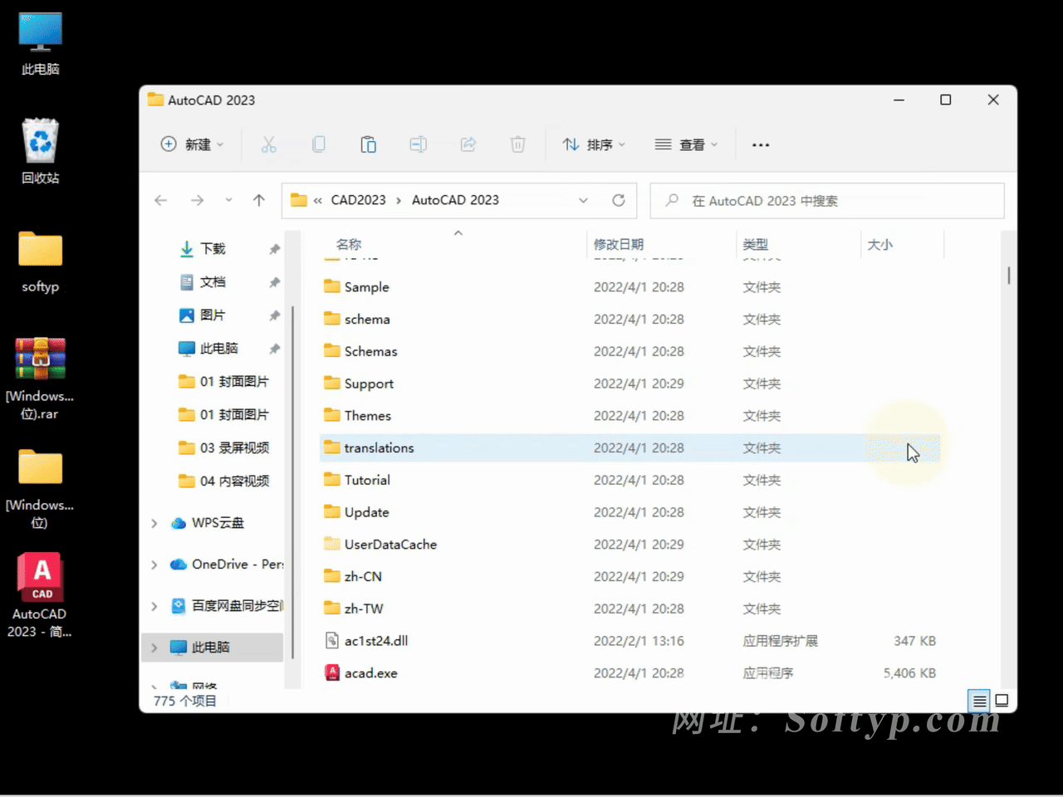The image size is (1063, 797).
Task: Click the Delete (trash) icon in the toolbar
Action: pos(517,144)
